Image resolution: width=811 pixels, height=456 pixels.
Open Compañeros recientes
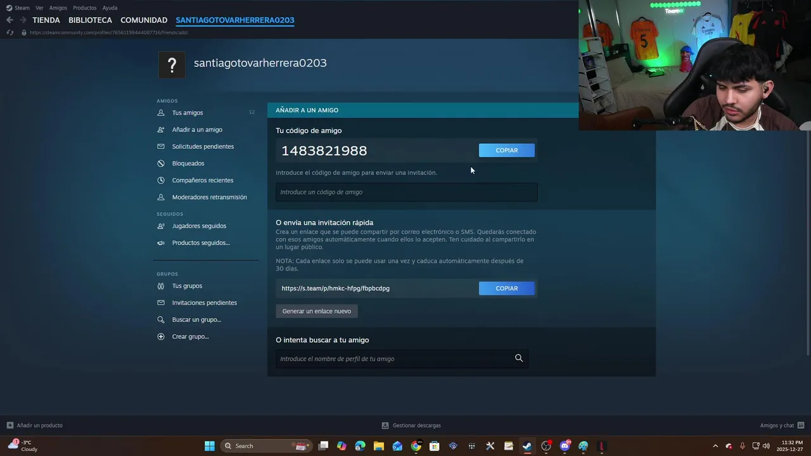(x=203, y=180)
